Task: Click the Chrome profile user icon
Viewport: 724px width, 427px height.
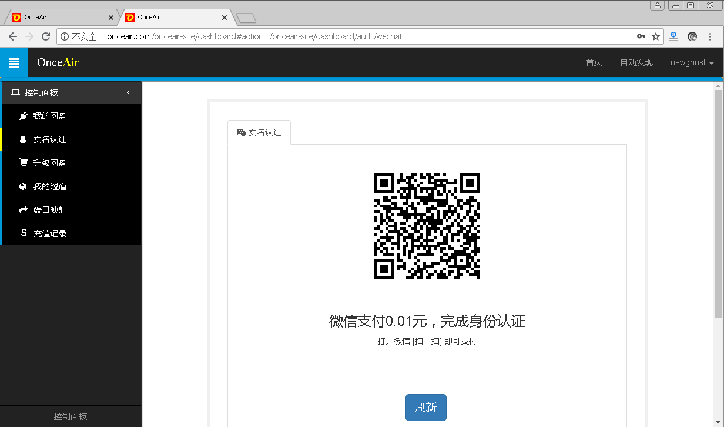Action: (658, 5)
